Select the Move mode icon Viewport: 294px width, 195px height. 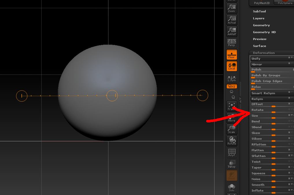pos(231,118)
